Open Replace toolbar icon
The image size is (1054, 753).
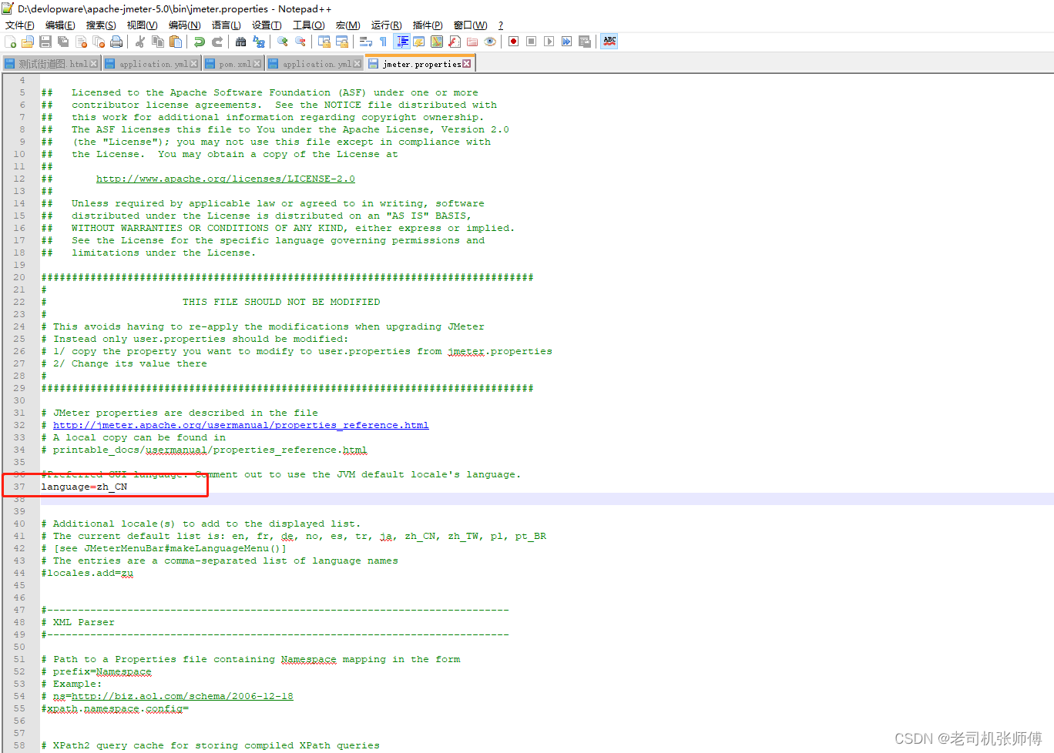pos(259,42)
